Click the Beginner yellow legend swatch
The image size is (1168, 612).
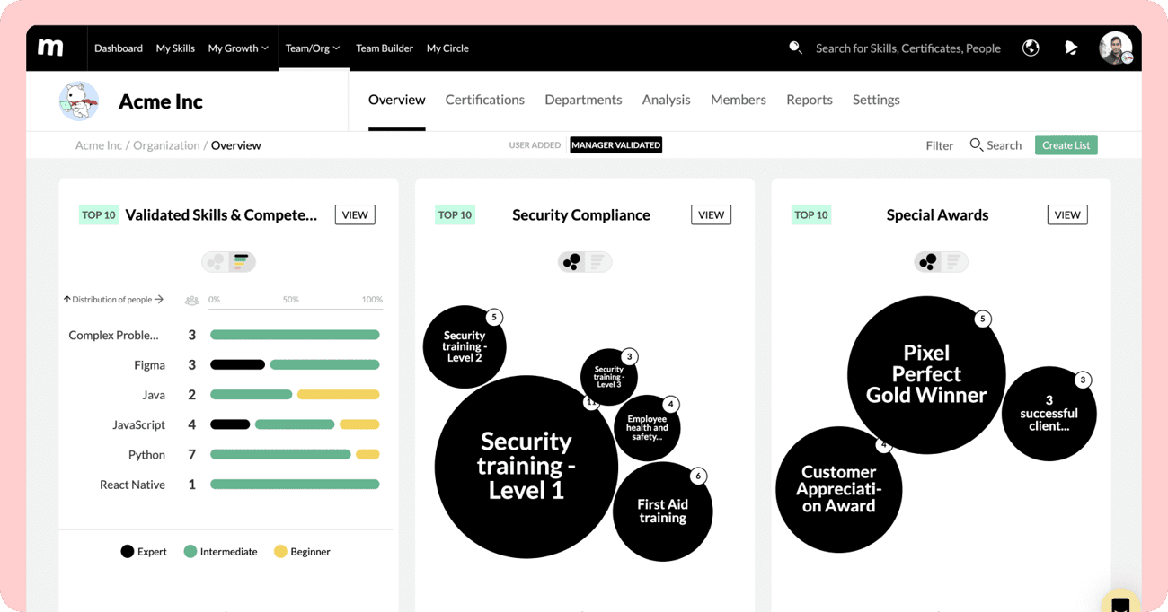[280, 551]
